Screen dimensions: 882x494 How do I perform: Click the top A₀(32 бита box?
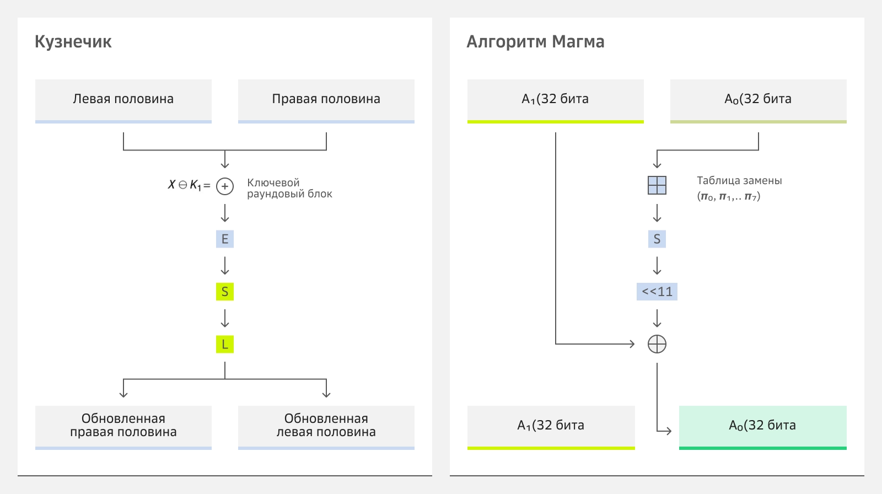(x=759, y=100)
